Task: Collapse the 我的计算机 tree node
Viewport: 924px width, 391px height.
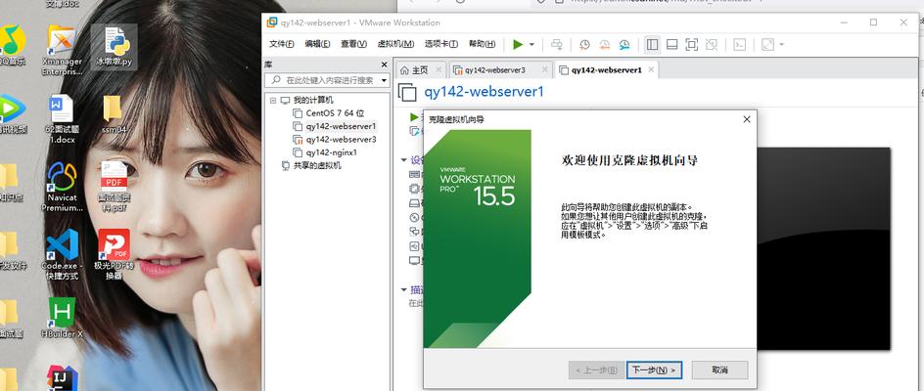Action: [273, 100]
